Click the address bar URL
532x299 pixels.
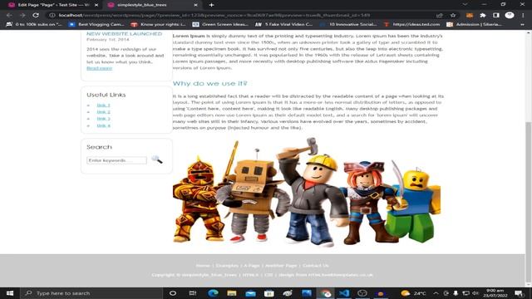(214, 15)
